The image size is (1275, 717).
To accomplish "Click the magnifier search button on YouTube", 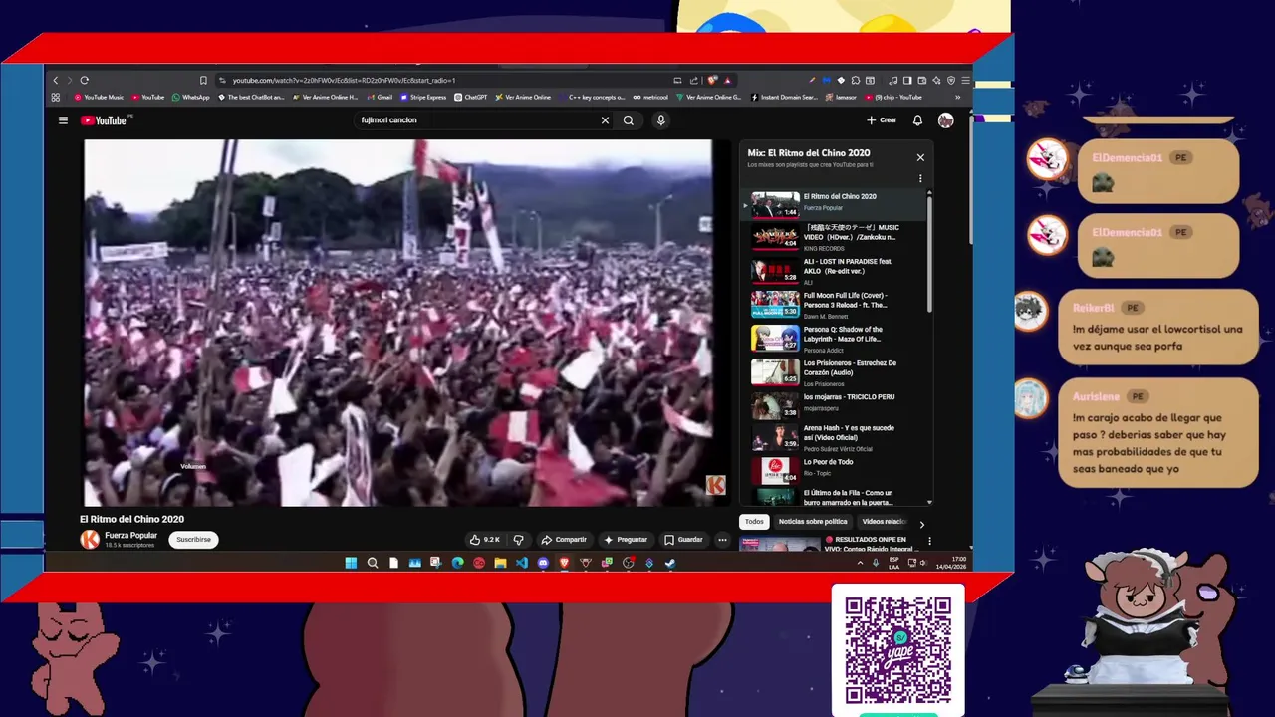I will pos(629,120).
